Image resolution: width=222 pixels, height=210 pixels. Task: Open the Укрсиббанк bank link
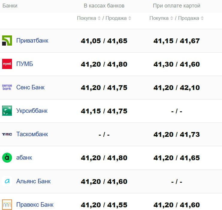pos(32,111)
